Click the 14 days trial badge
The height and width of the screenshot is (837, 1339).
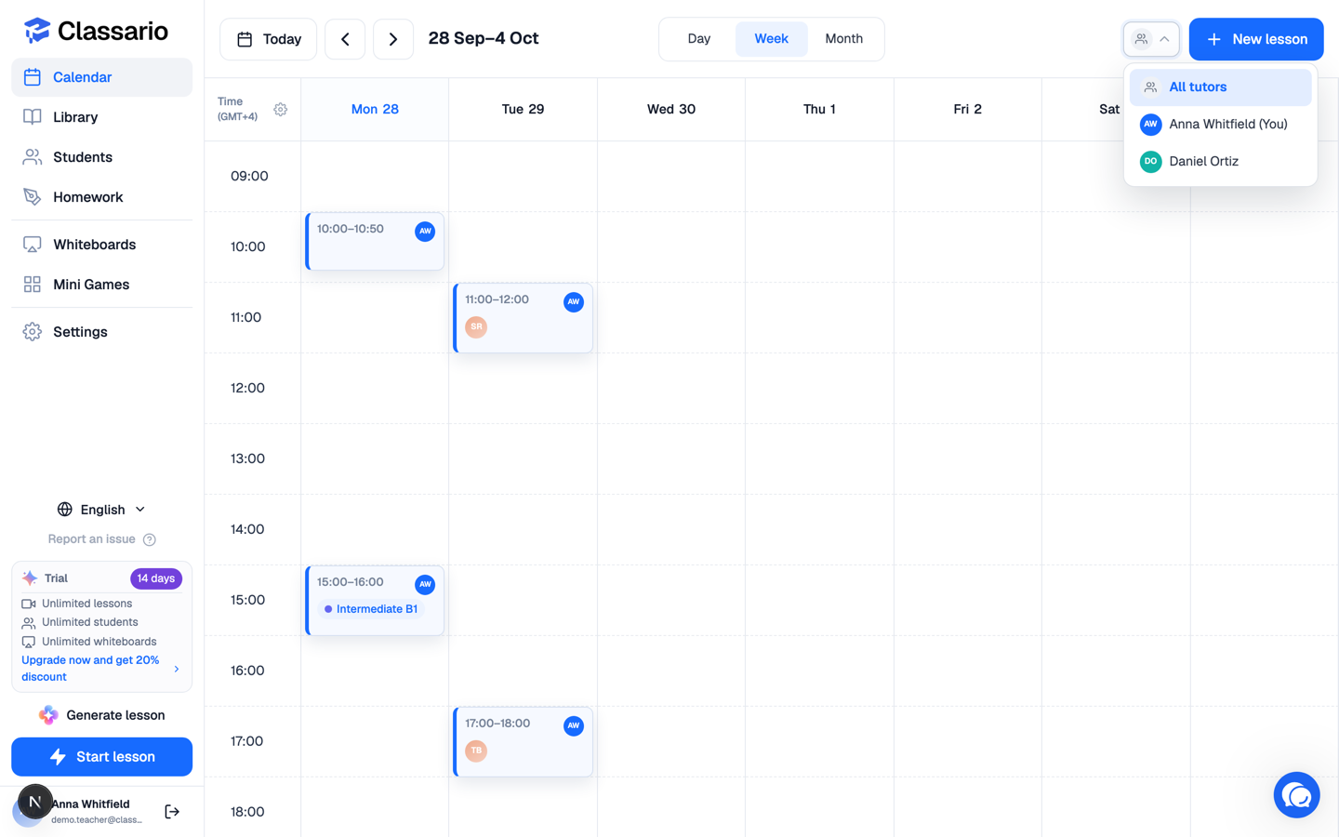click(156, 578)
